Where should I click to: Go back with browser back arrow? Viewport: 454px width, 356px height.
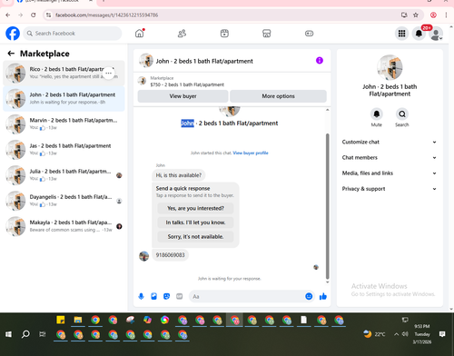point(8,15)
